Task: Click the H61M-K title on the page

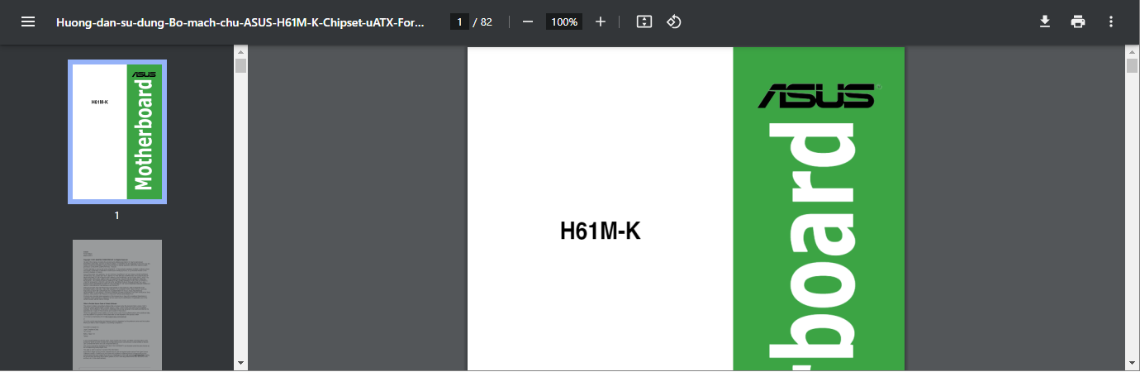Action: coord(601,231)
